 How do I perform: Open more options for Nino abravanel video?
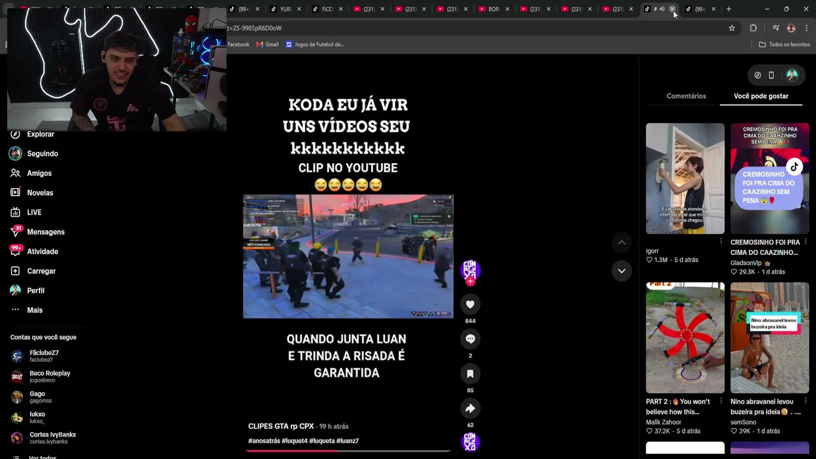click(x=806, y=401)
